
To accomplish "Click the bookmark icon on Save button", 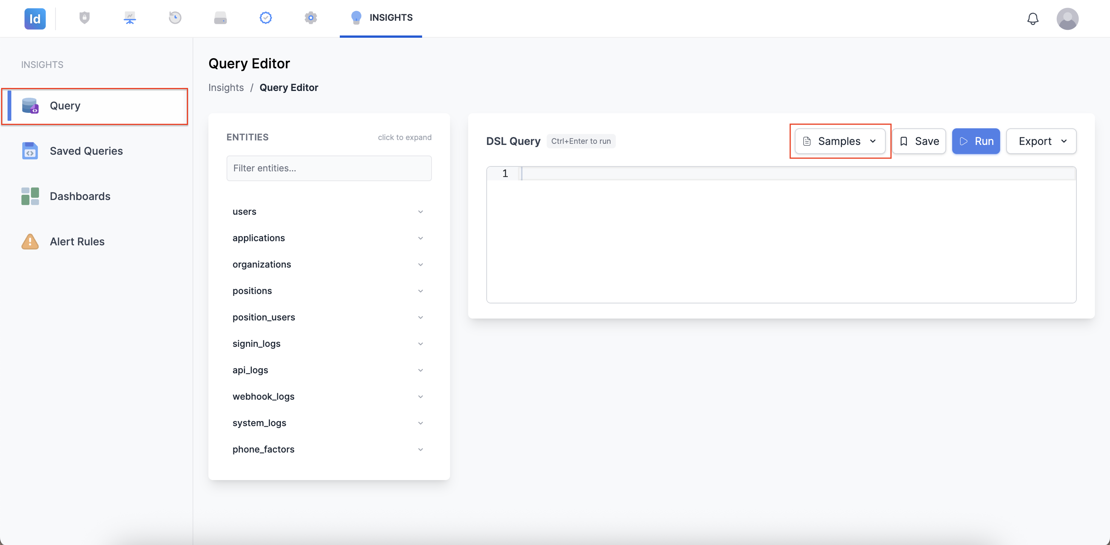I will tap(903, 141).
